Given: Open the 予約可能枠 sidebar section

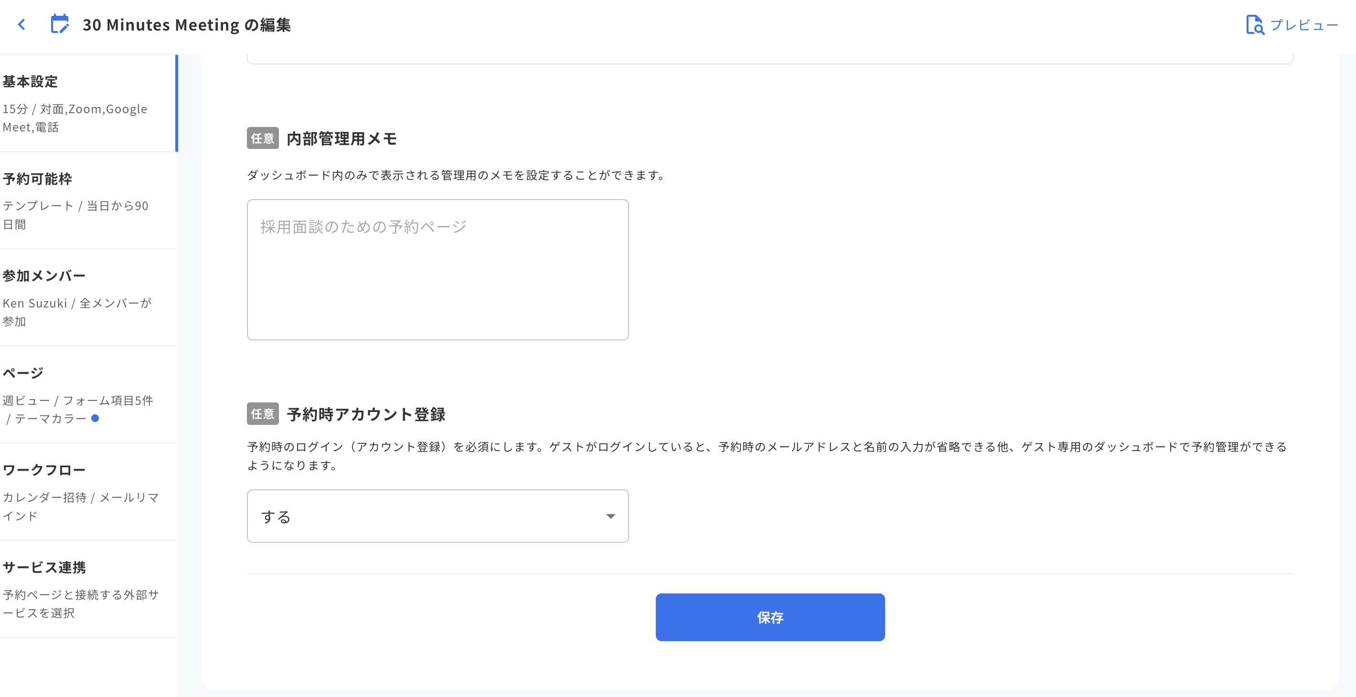Looking at the screenshot, I should [x=88, y=201].
